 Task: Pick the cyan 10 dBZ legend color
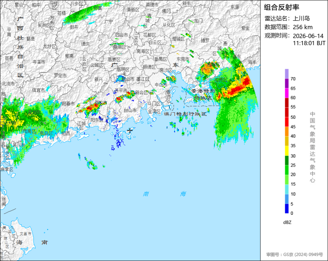coord(286,189)
